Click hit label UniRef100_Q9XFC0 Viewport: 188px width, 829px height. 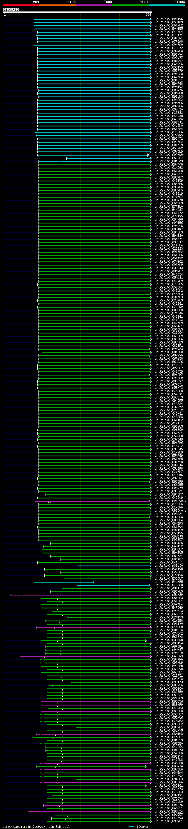point(169,45)
